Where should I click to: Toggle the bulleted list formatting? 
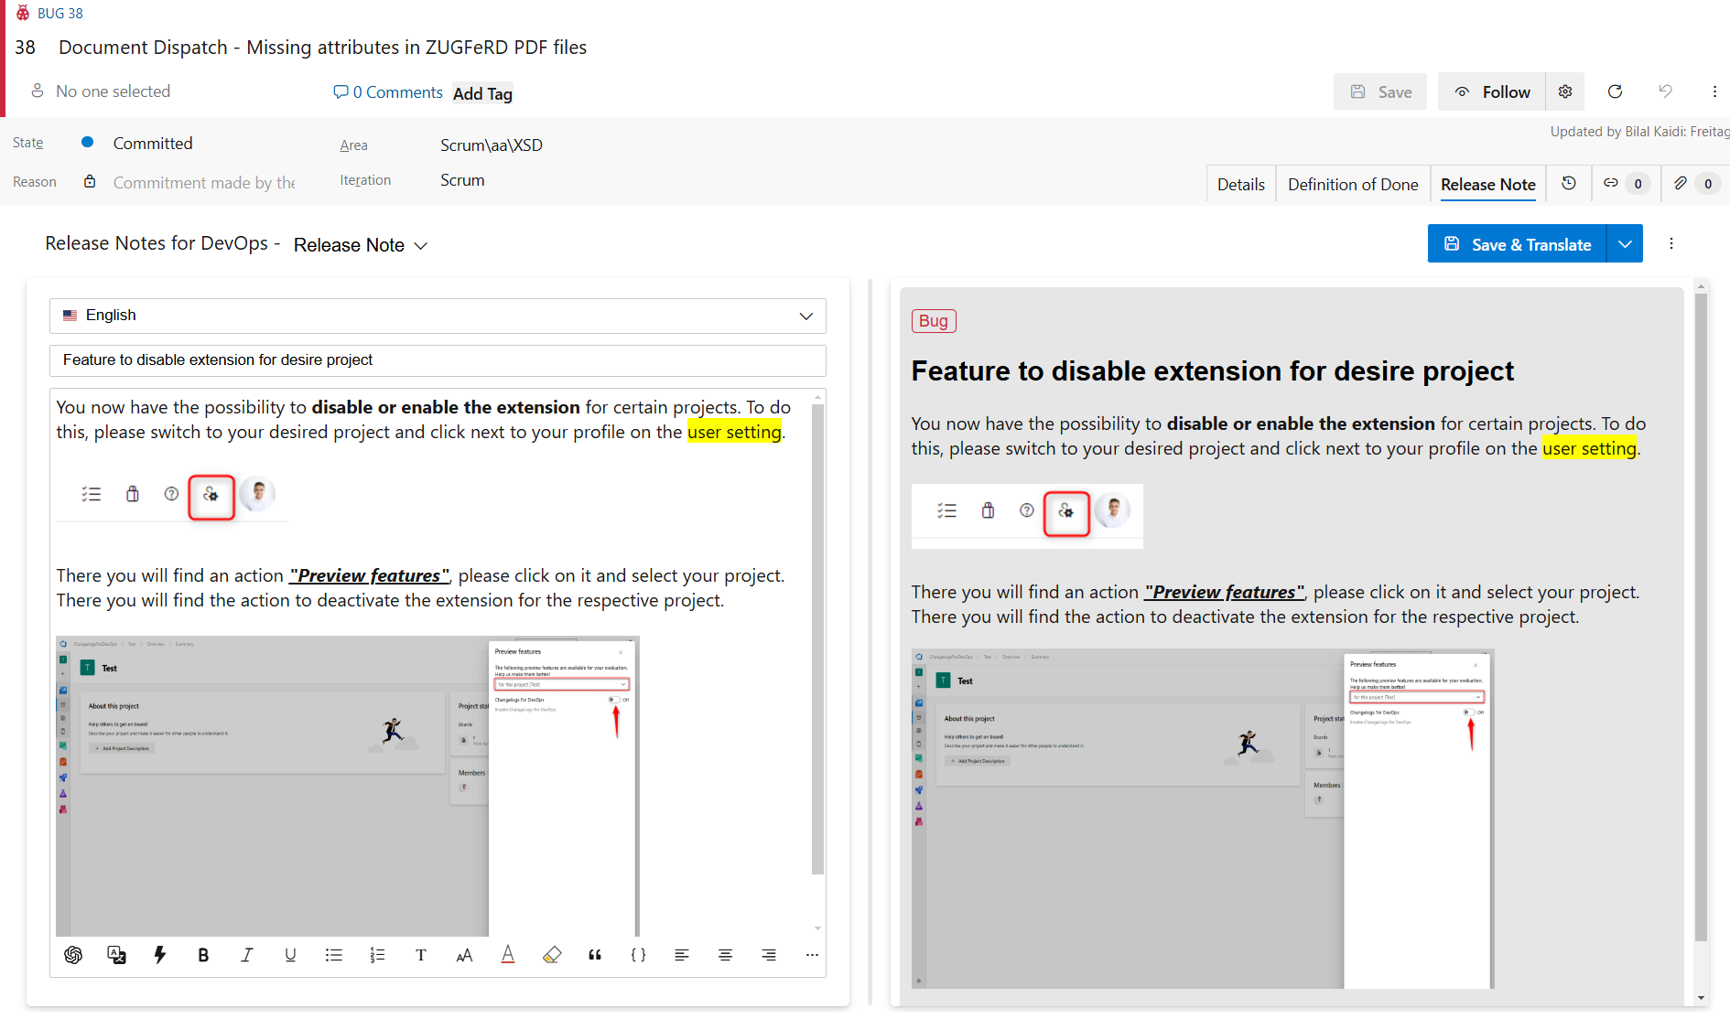pos(333,955)
